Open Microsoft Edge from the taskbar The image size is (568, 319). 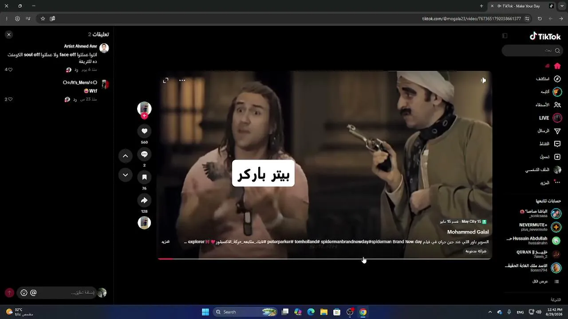click(311, 312)
